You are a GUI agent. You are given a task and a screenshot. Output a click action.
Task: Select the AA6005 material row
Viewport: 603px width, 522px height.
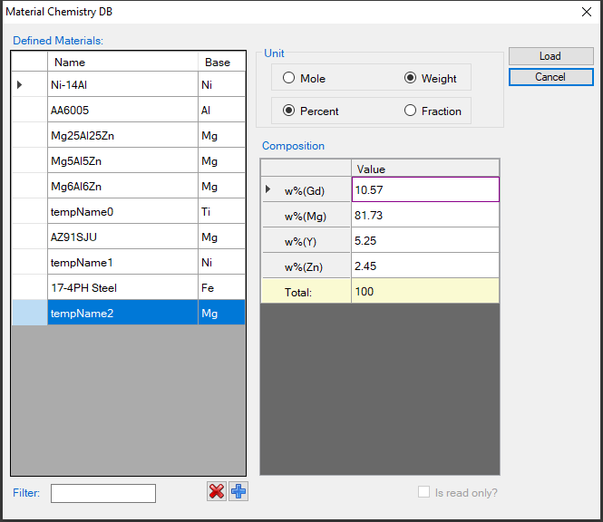(x=122, y=110)
